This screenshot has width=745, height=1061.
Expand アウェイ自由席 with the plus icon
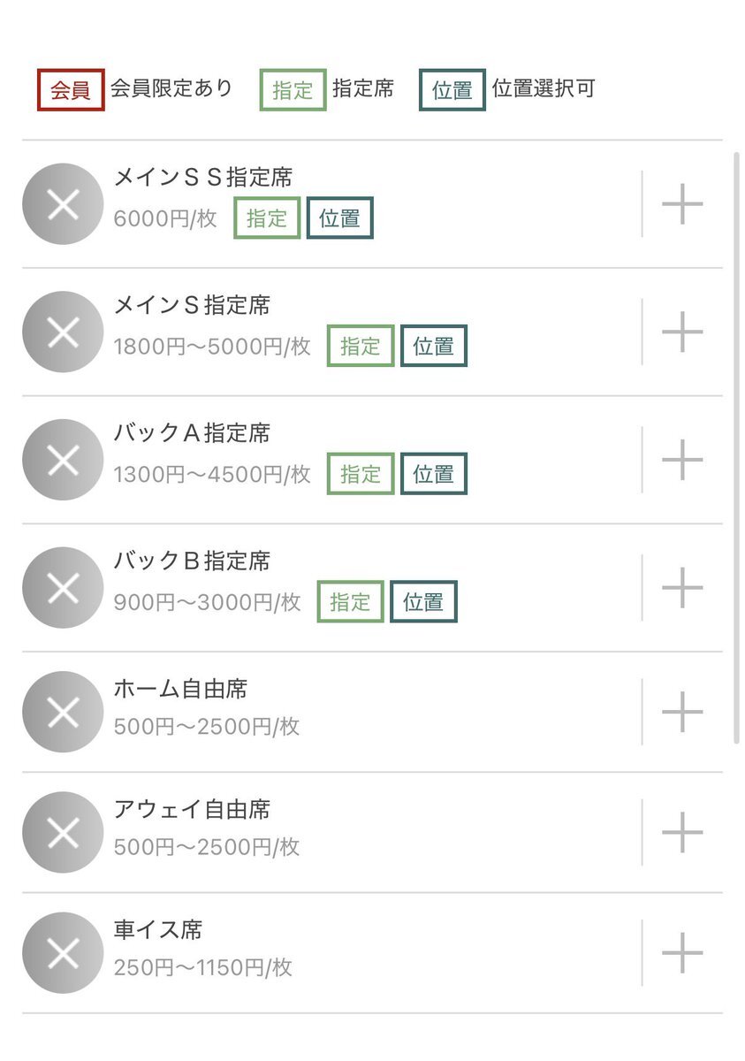click(682, 832)
